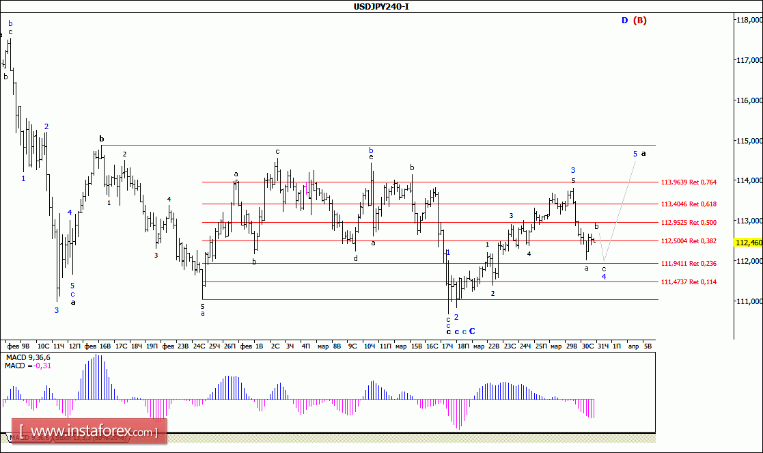Click the 112,9525 Ret 0,500 level label
This screenshot has height=453, width=763.
689,222
